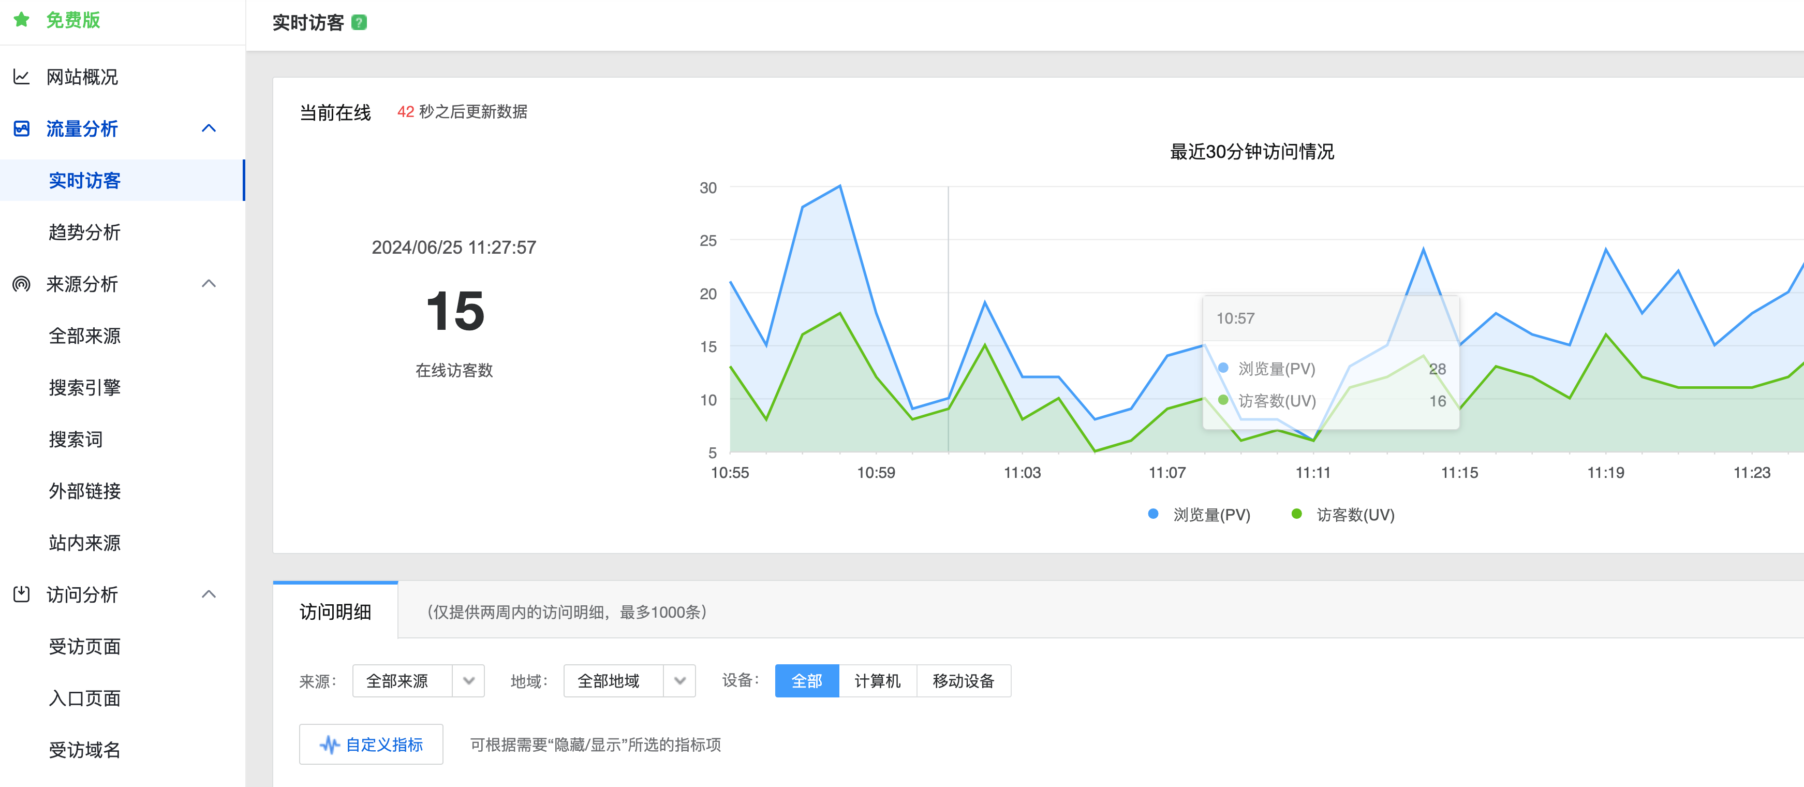Viewport: 1804px width, 787px height.
Task: Click the pulse icon in 自定义指标
Action: point(329,744)
